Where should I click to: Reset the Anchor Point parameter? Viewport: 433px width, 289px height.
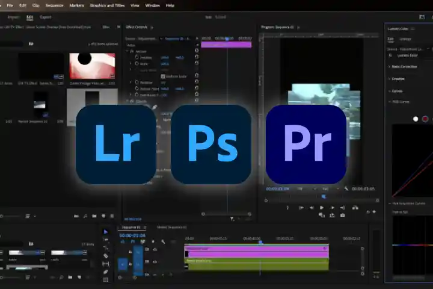(196, 88)
